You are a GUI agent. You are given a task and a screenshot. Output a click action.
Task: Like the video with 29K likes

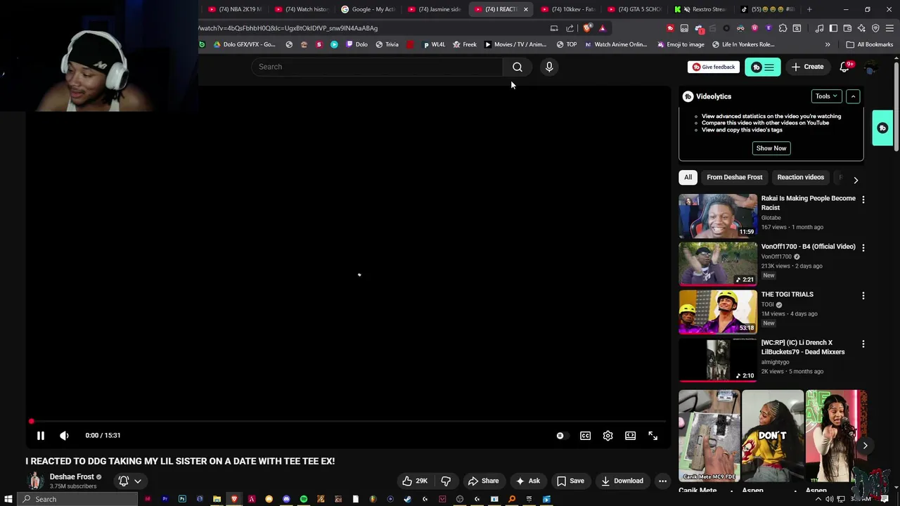[415, 481]
